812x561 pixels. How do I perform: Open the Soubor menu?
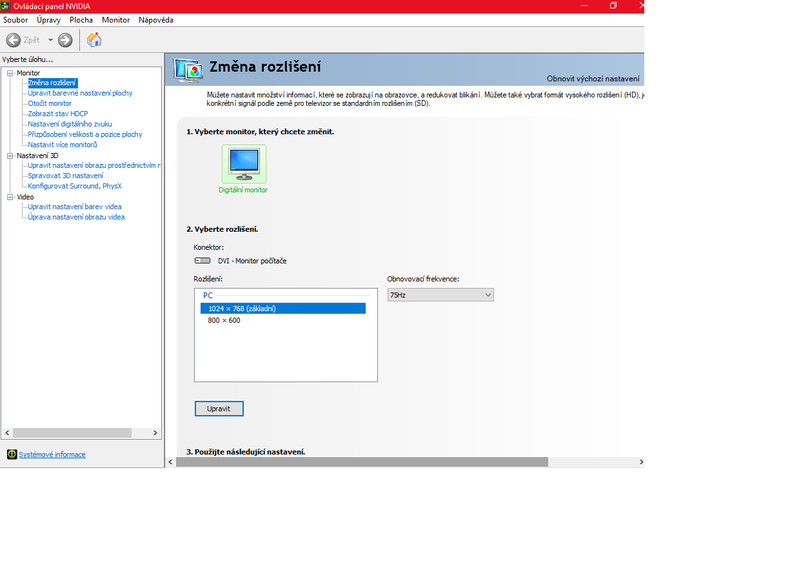pos(15,20)
